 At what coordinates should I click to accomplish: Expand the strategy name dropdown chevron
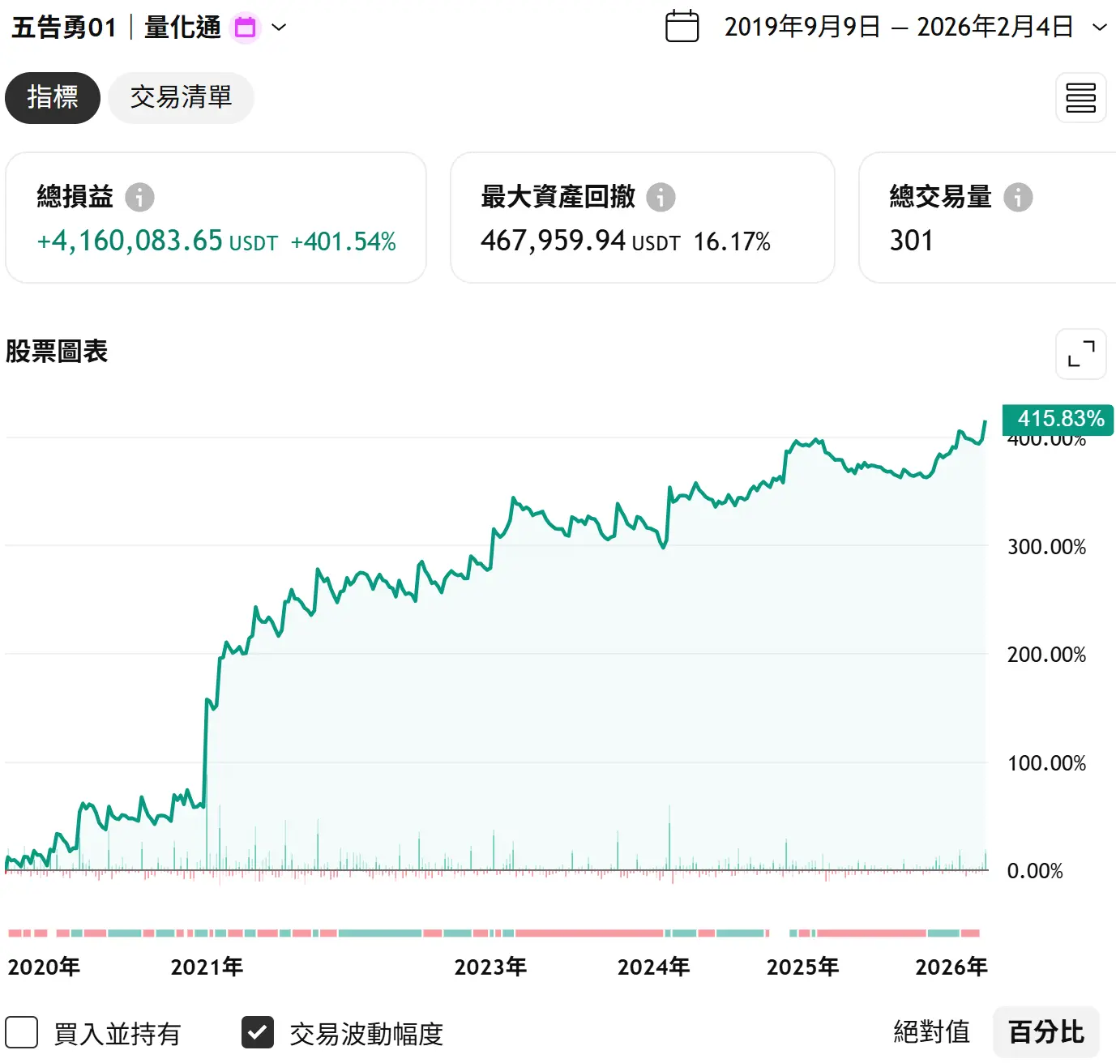[279, 28]
